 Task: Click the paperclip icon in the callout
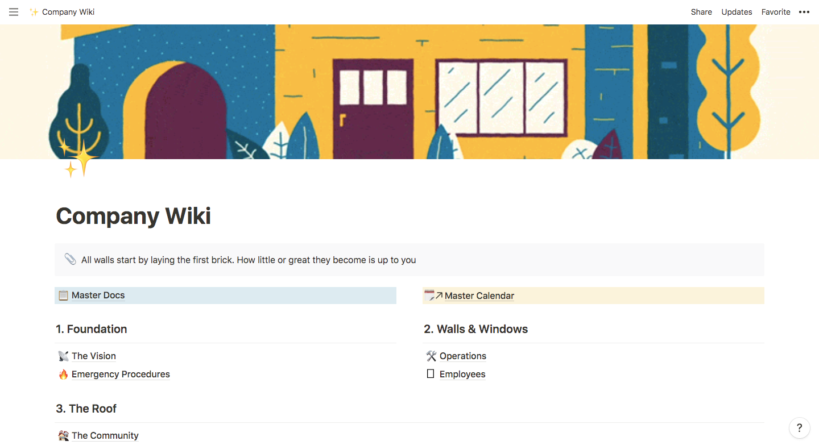[70, 259]
